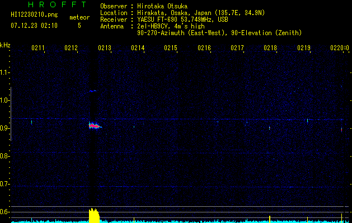Click the 0.6 kHz frequency label
The height and width of the screenshot is (223, 352).
(4, 212)
